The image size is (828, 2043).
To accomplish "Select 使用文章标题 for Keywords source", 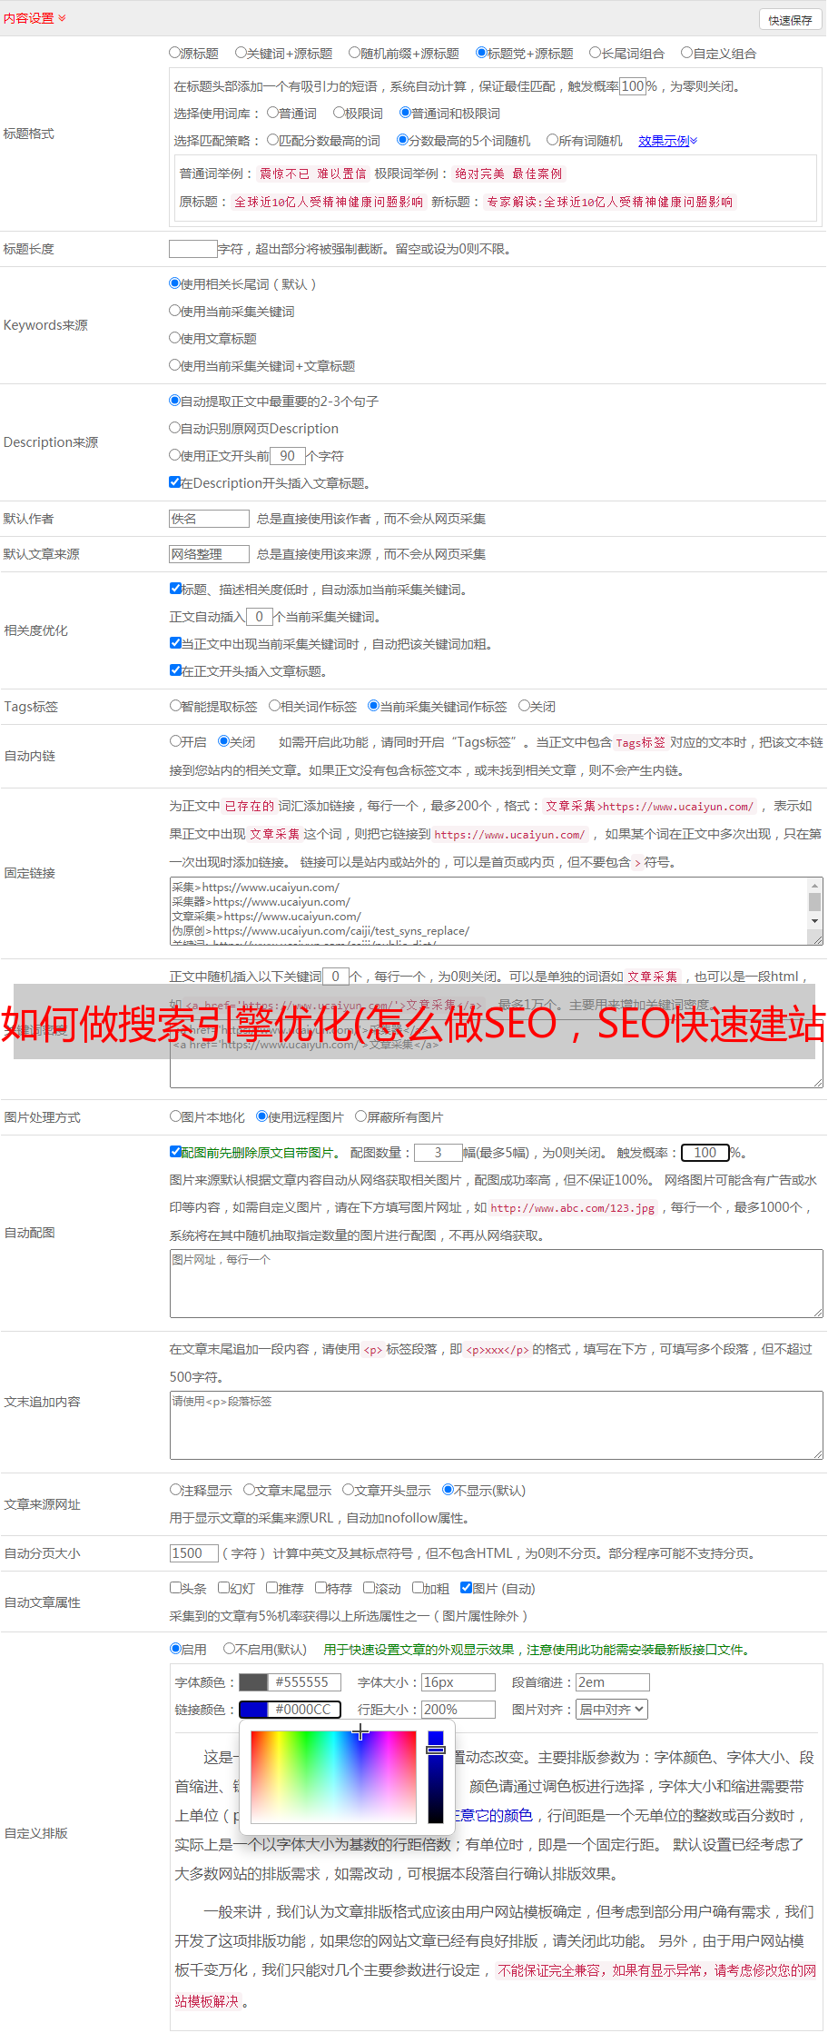I will [x=174, y=338].
